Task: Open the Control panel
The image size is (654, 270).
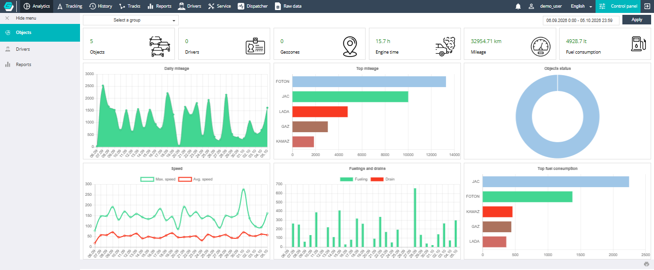Action: 618,6
